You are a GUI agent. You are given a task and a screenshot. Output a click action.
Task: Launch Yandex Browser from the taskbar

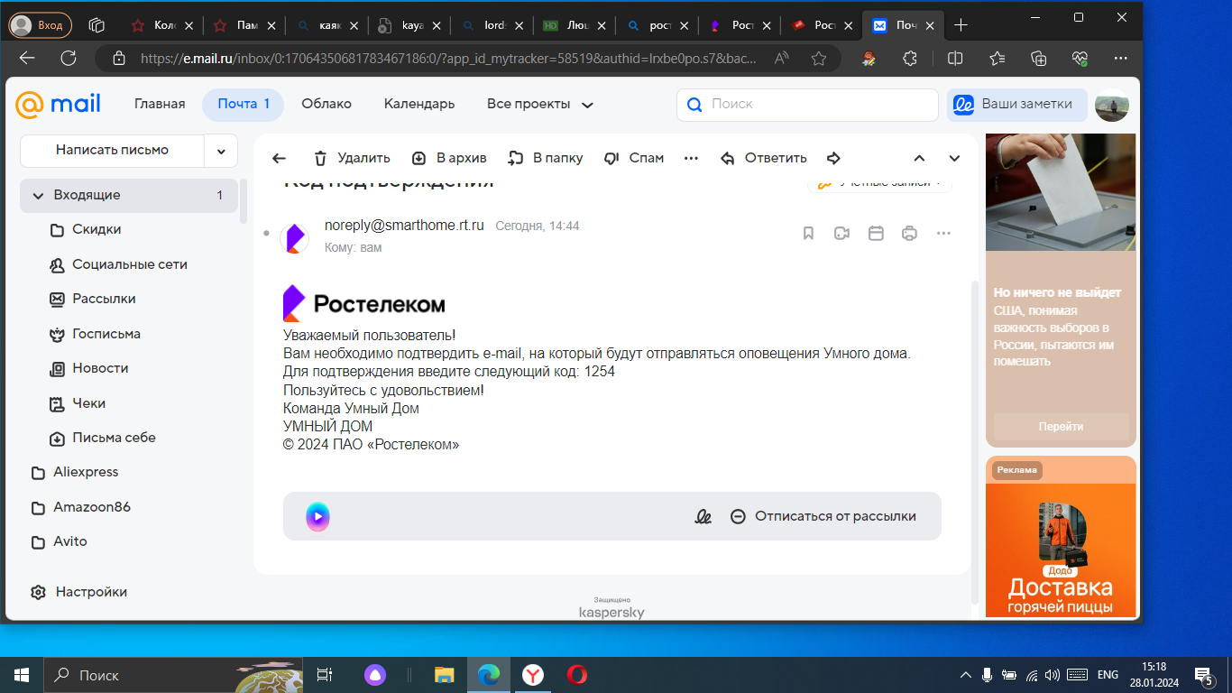[533, 675]
